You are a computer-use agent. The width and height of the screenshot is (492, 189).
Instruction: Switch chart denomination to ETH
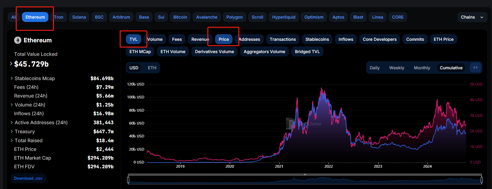coord(152,68)
